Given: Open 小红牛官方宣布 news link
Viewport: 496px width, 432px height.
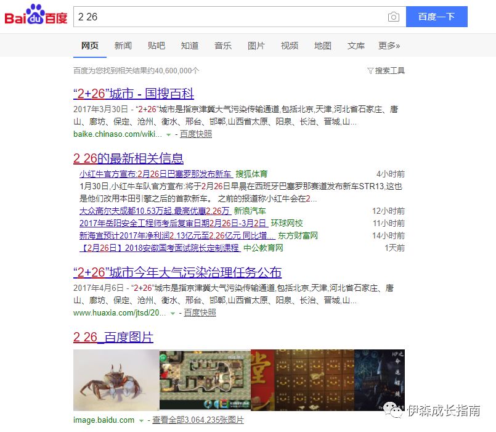Looking at the screenshot, I should [156, 174].
